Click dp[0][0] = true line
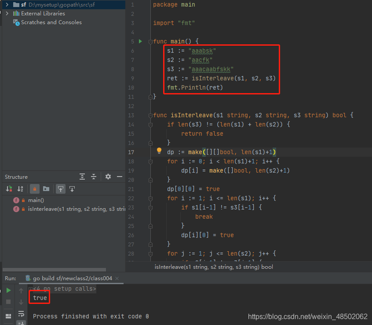Image resolution: width=372 pixels, height=325 pixels. 193,189
